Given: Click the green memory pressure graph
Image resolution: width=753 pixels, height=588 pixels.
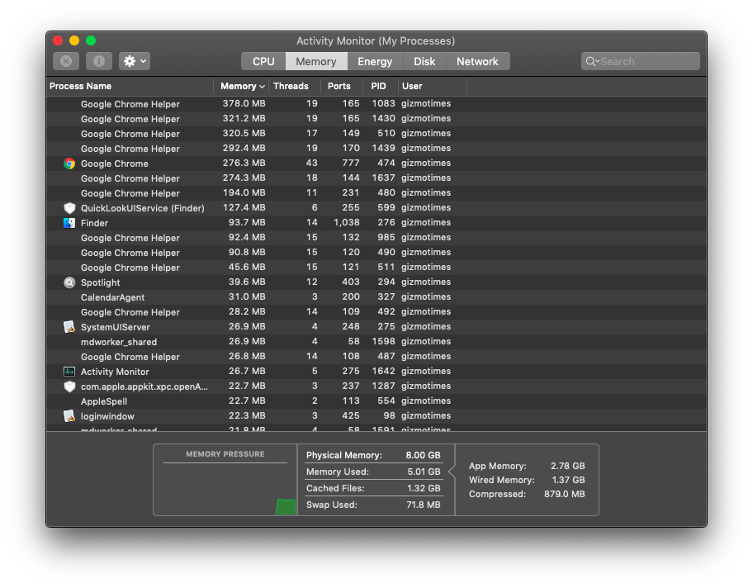Looking at the screenshot, I should pos(286,506).
